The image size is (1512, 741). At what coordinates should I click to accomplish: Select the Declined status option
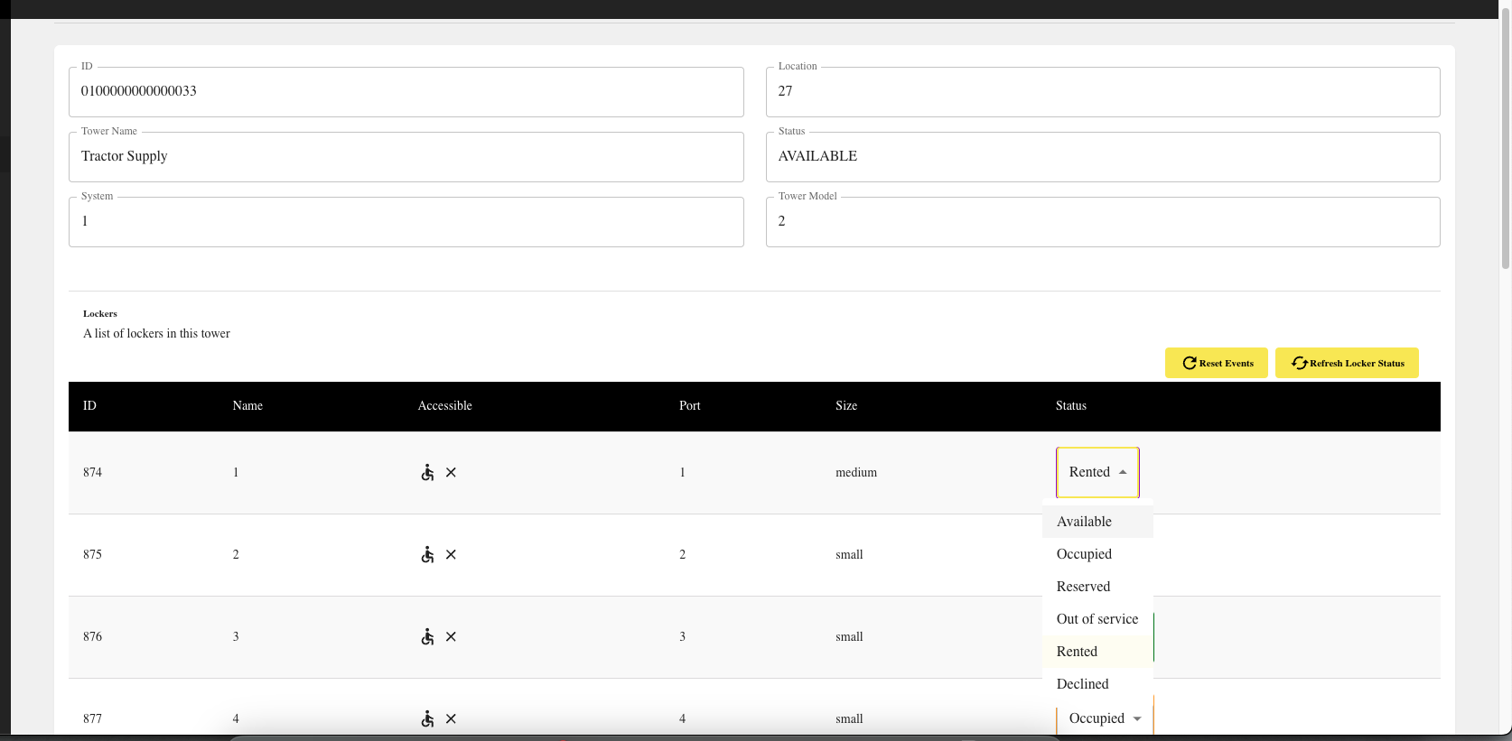(1082, 684)
